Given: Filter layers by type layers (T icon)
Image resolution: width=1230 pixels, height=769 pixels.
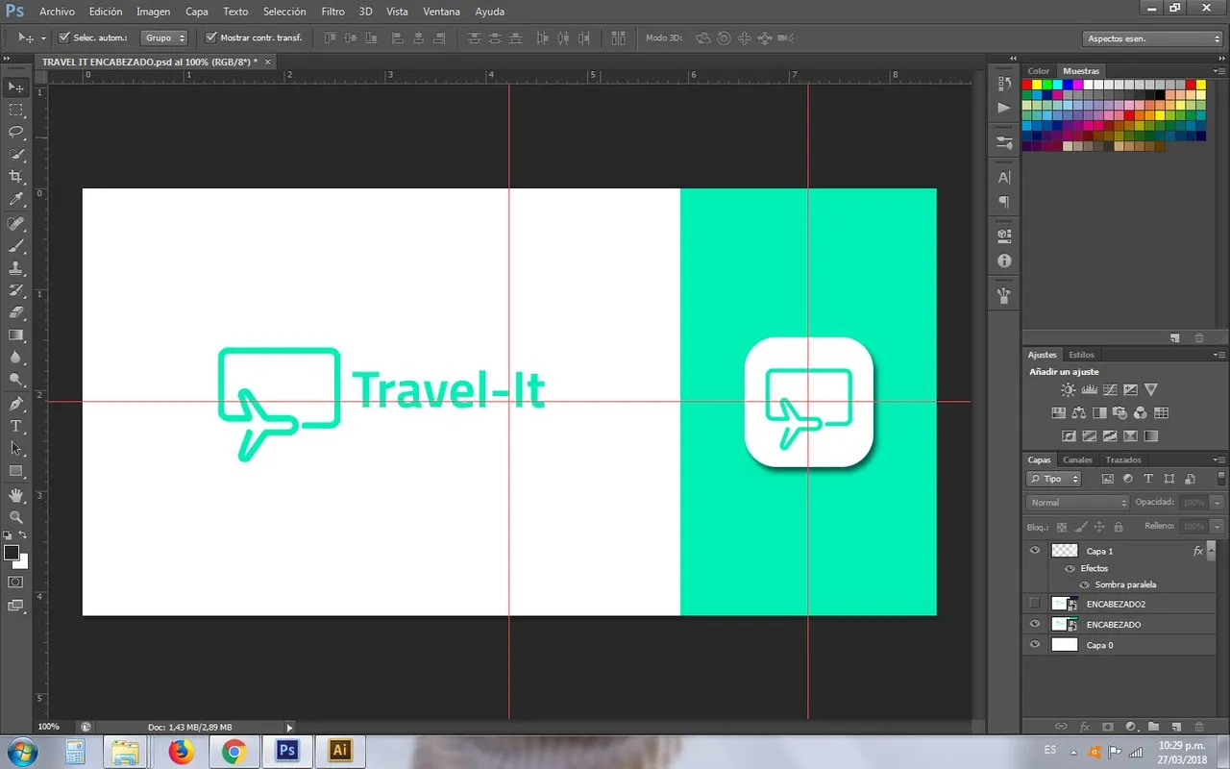Looking at the screenshot, I should point(1147,479).
